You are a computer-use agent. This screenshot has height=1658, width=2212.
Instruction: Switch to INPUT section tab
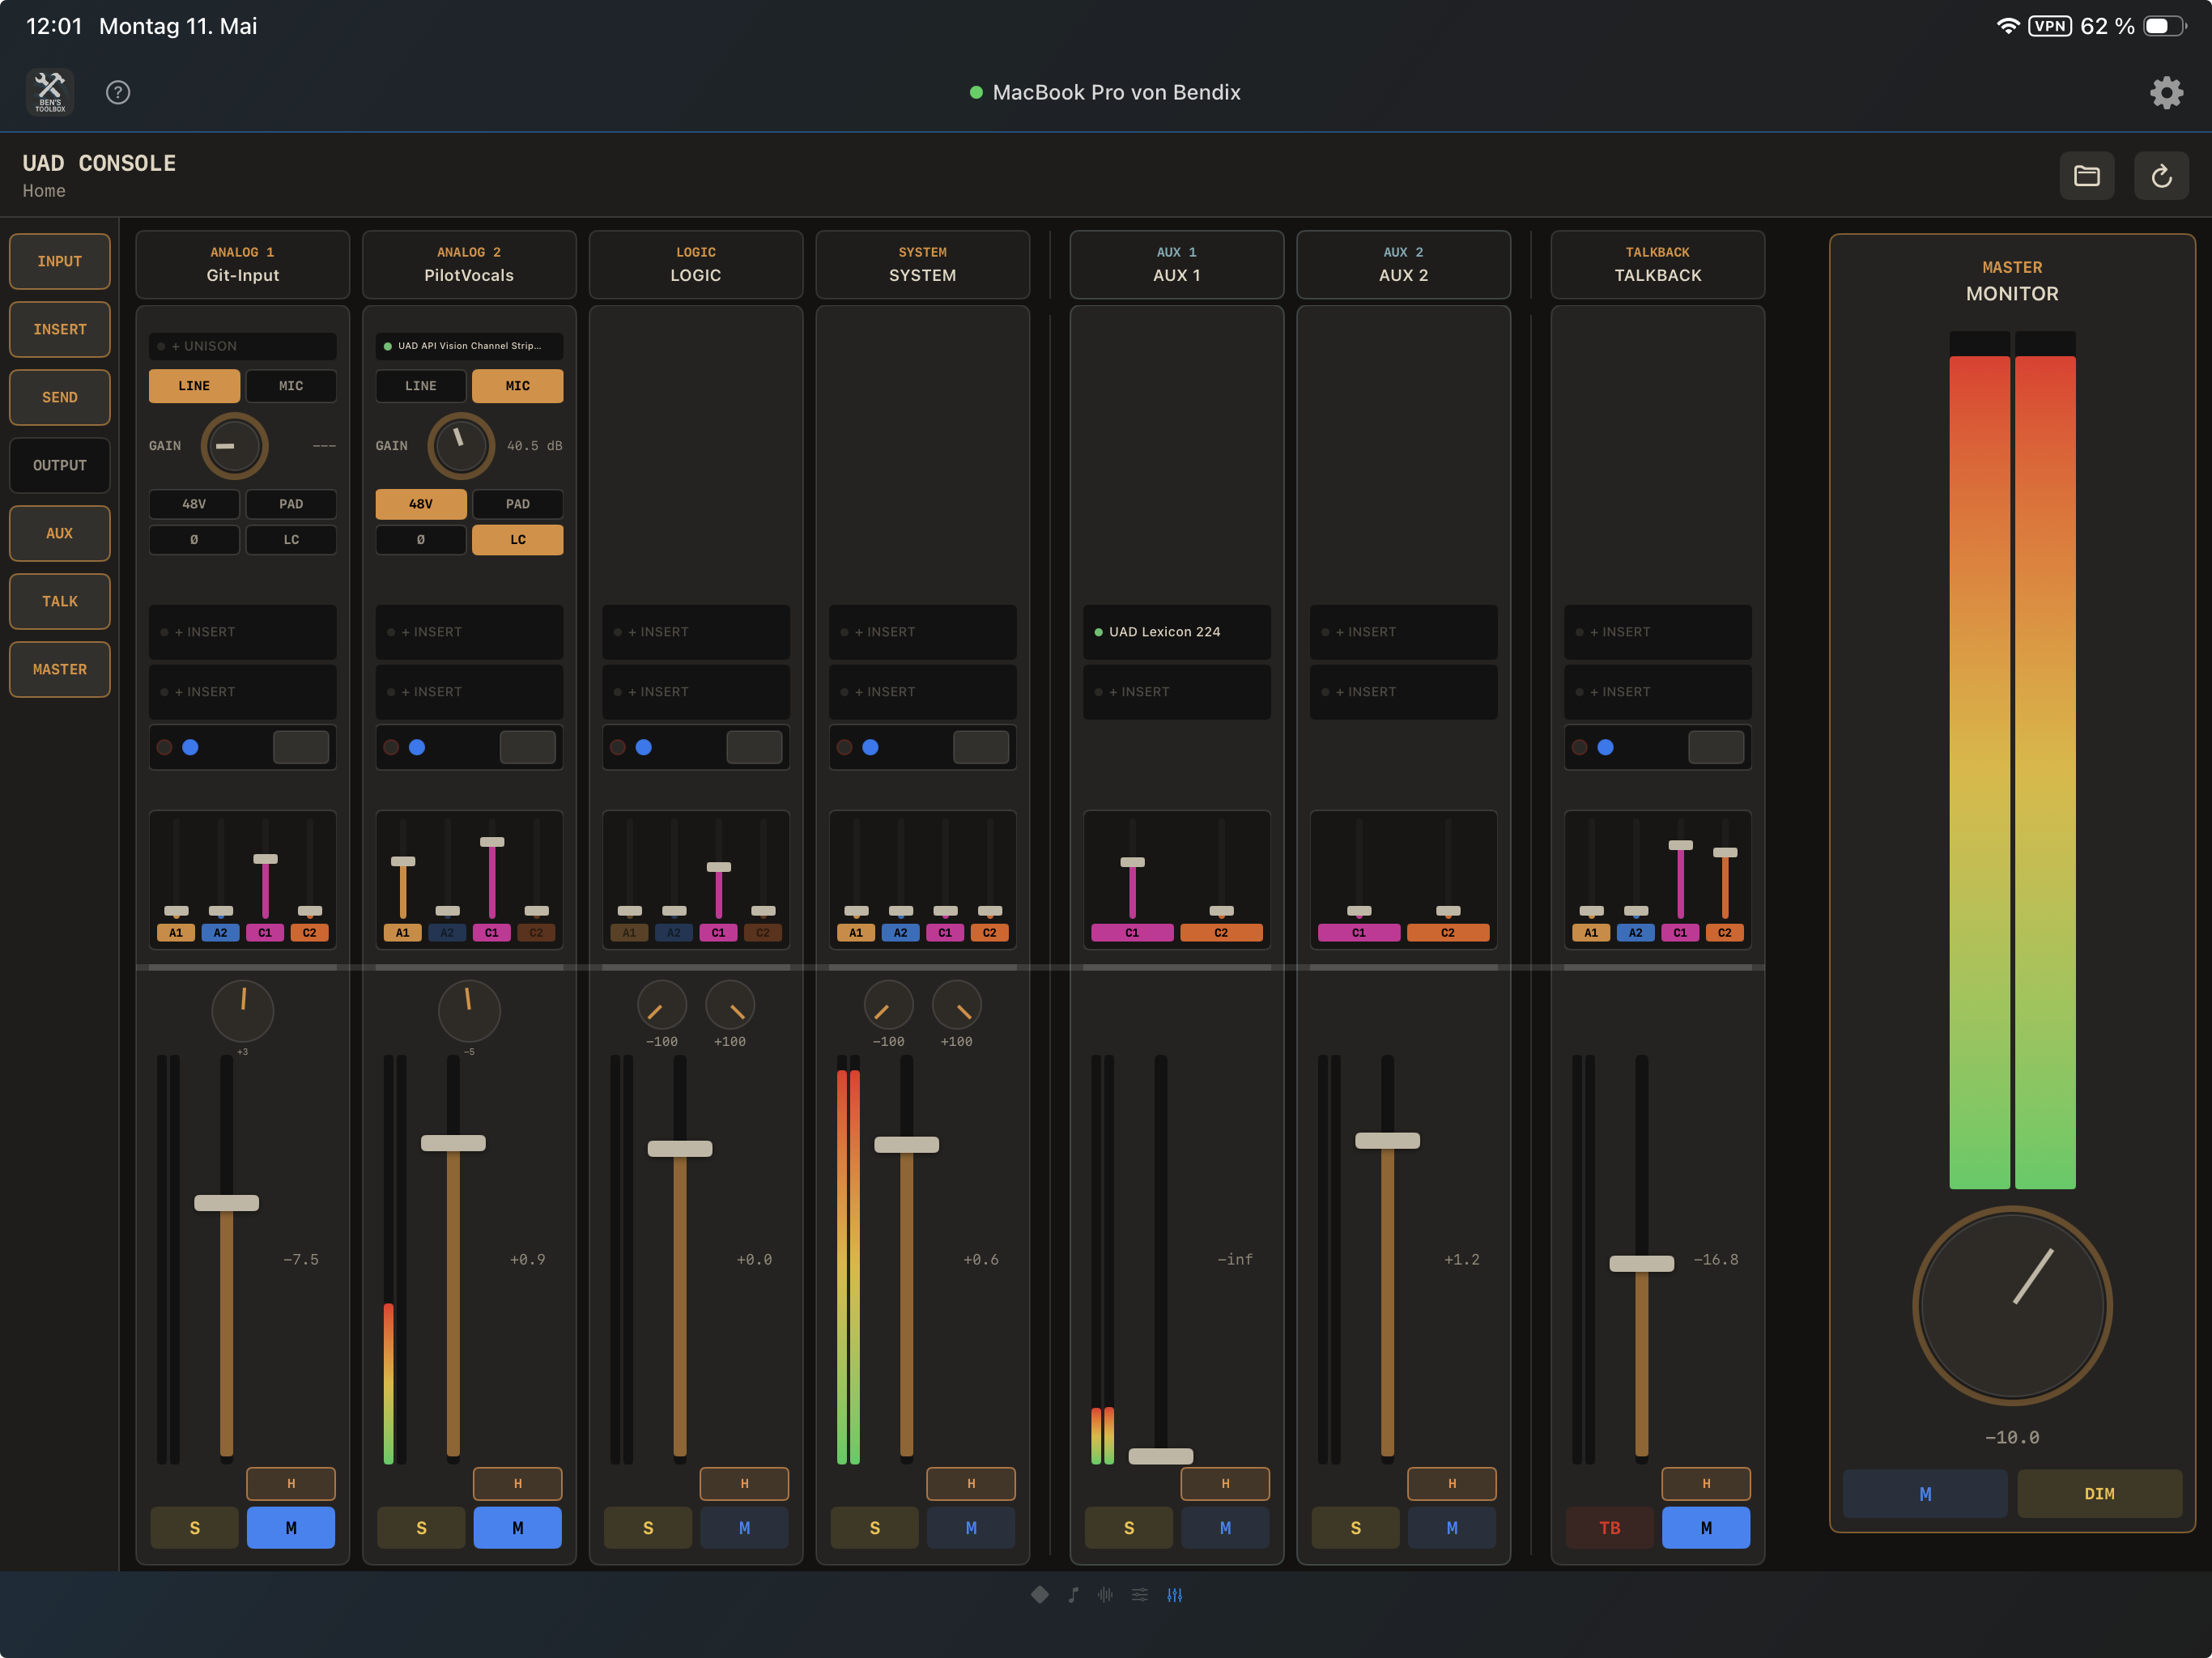point(60,261)
